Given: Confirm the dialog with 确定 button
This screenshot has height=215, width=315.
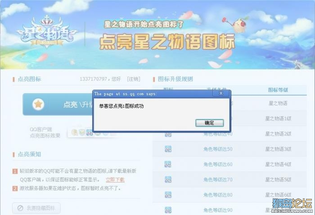Looking at the screenshot, I should click(209, 123).
